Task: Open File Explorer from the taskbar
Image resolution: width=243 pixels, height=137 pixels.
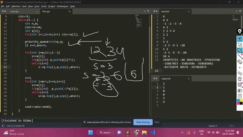Action: tap(144, 132)
